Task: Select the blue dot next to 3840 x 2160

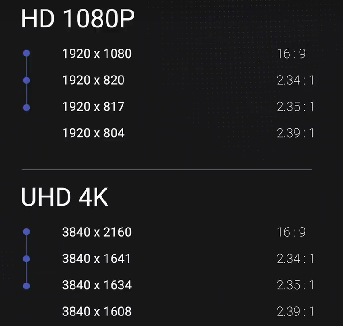Action: 27,232
